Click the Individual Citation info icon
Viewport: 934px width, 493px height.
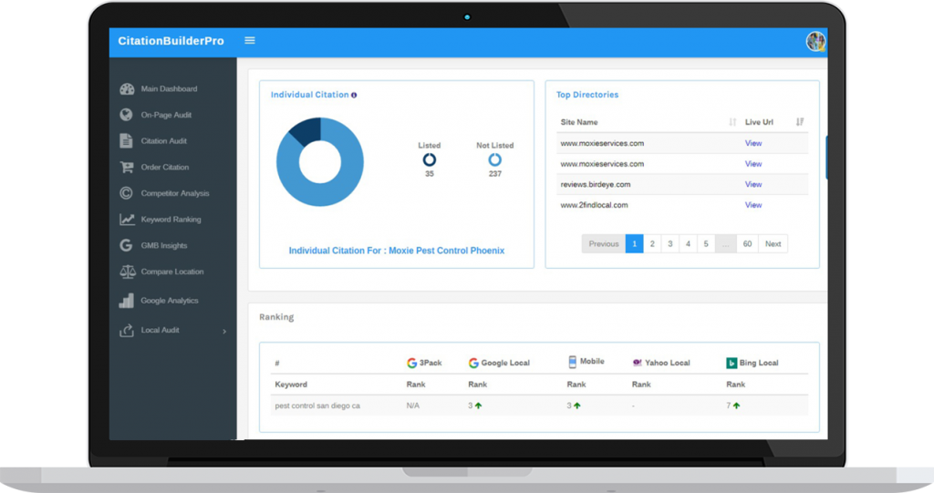[354, 96]
